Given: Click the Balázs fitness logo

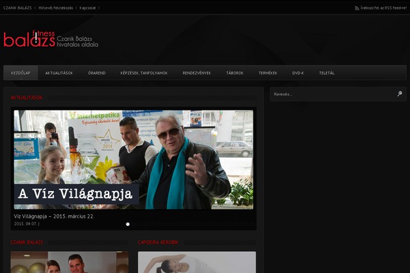Looking at the screenshot, I should pyautogui.click(x=29, y=39).
